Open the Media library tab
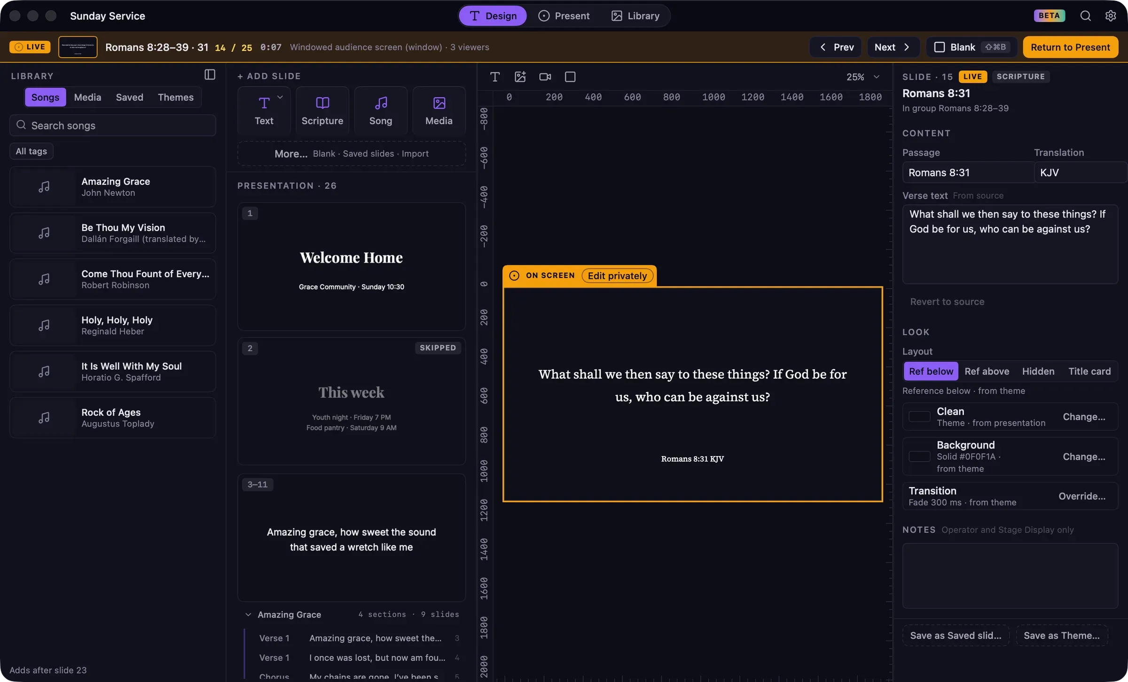The width and height of the screenshot is (1128, 682). [x=87, y=97]
